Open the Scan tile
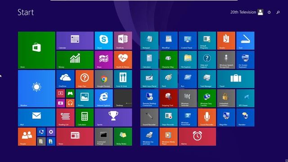288x162 pixels. pos(245,40)
